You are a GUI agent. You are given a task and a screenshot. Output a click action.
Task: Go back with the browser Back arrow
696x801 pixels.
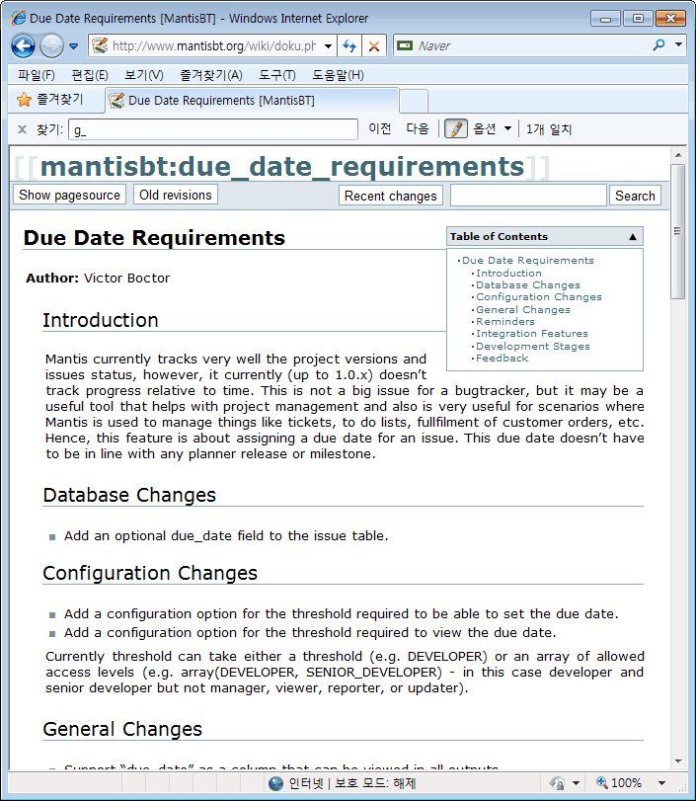[23, 46]
